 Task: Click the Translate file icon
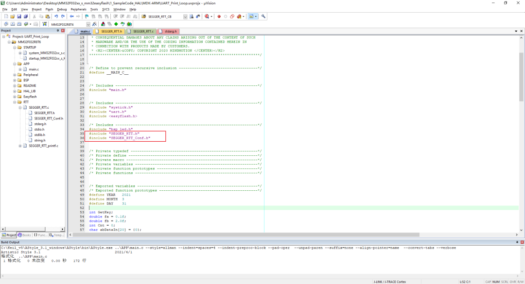6,24
